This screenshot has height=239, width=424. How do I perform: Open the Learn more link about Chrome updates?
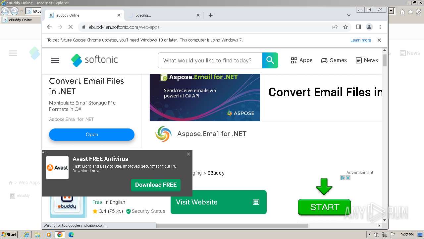click(361, 40)
